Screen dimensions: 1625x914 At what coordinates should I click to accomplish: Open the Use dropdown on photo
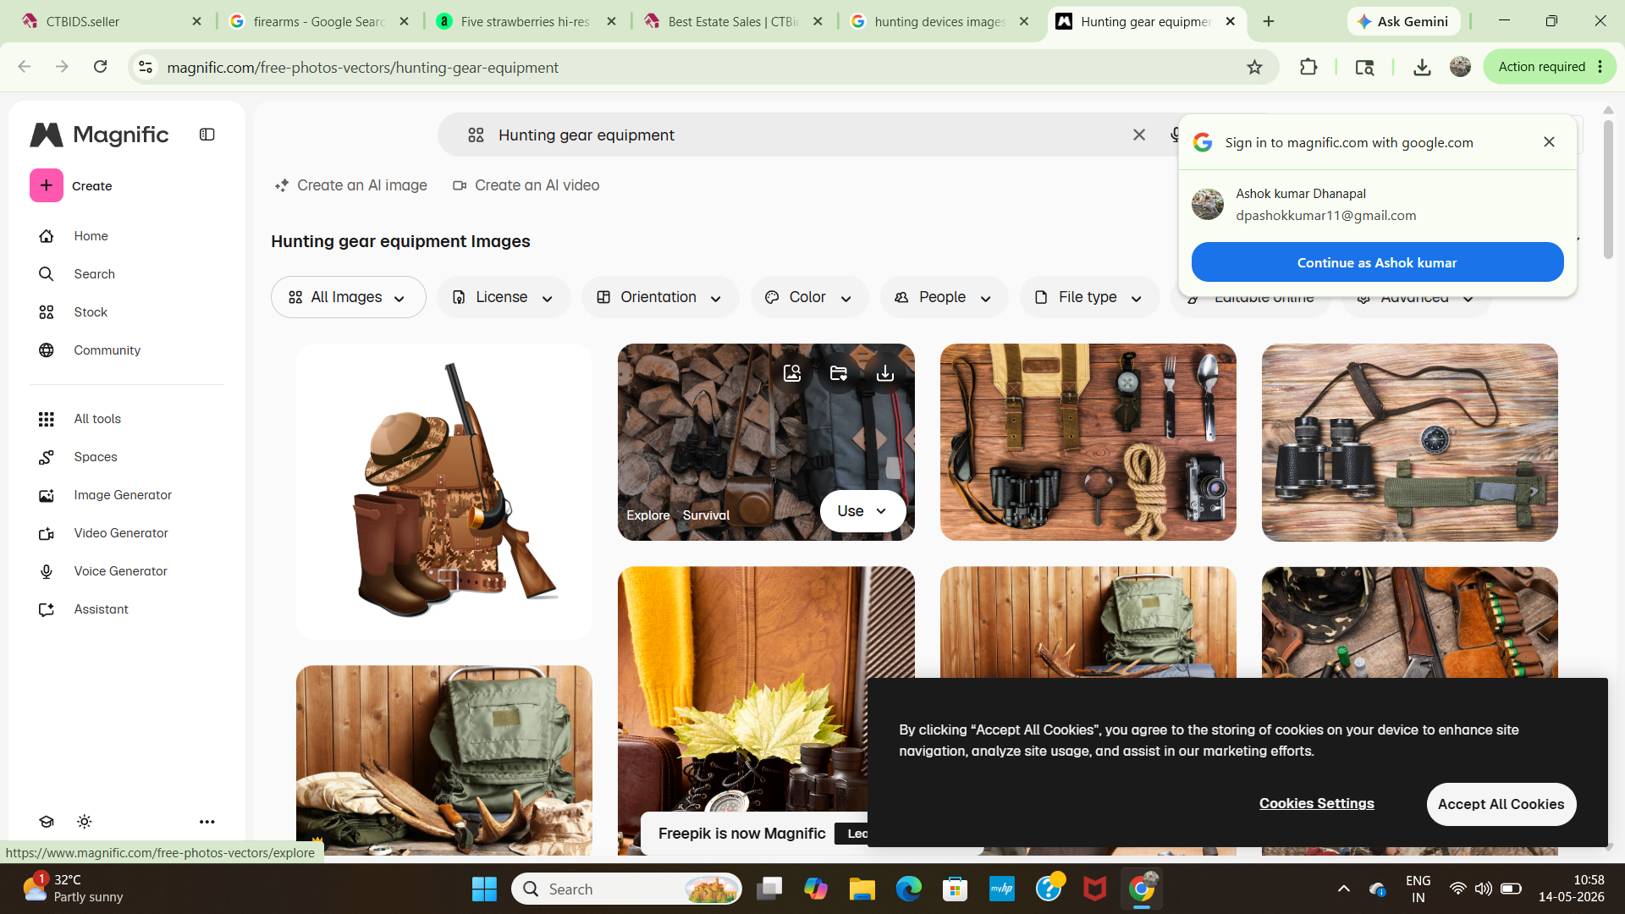[862, 511]
